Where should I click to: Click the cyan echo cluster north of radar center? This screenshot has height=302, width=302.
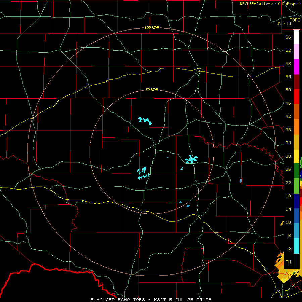145,121
